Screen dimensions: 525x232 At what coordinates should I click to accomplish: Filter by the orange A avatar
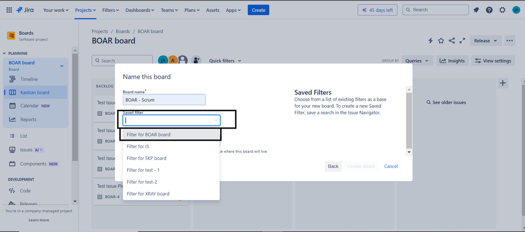click(173, 60)
